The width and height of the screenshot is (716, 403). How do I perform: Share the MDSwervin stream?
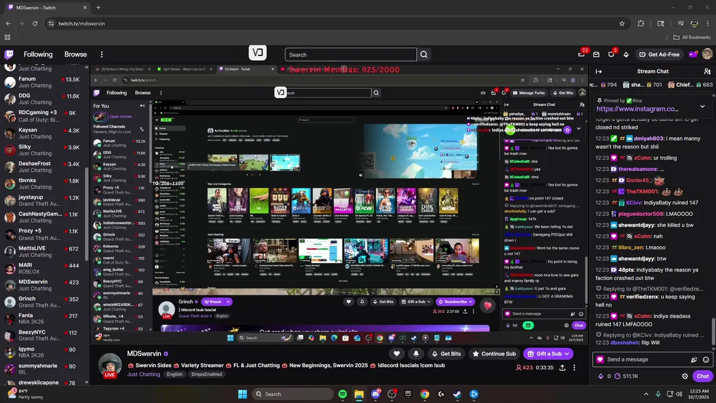[562, 368]
